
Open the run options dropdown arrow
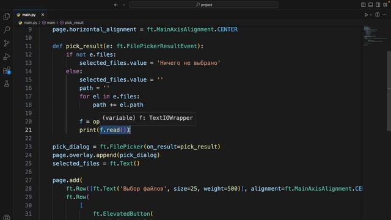(x=371, y=15)
